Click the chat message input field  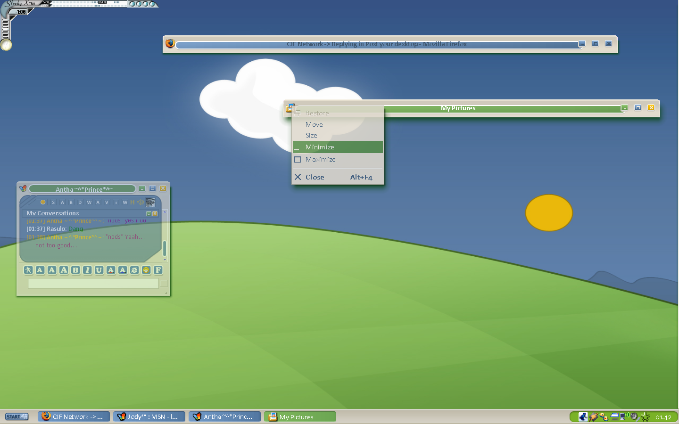pyautogui.click(x=93, y=283)
